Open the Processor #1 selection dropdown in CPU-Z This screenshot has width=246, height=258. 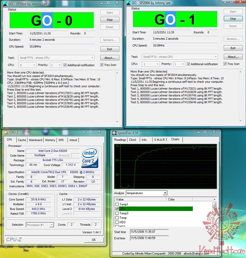[40, 225]
